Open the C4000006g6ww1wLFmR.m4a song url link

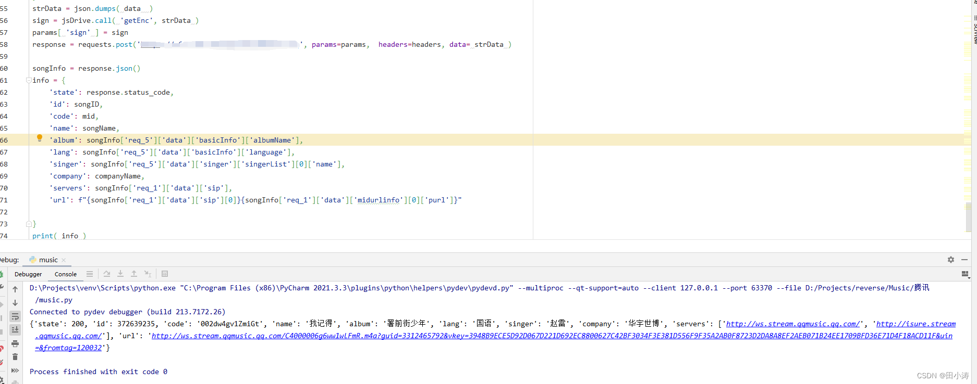pyautogui.click(x=552, y=336)
